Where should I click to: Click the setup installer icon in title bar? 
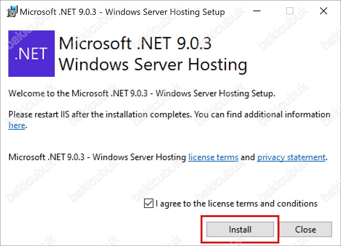point(12,12)
